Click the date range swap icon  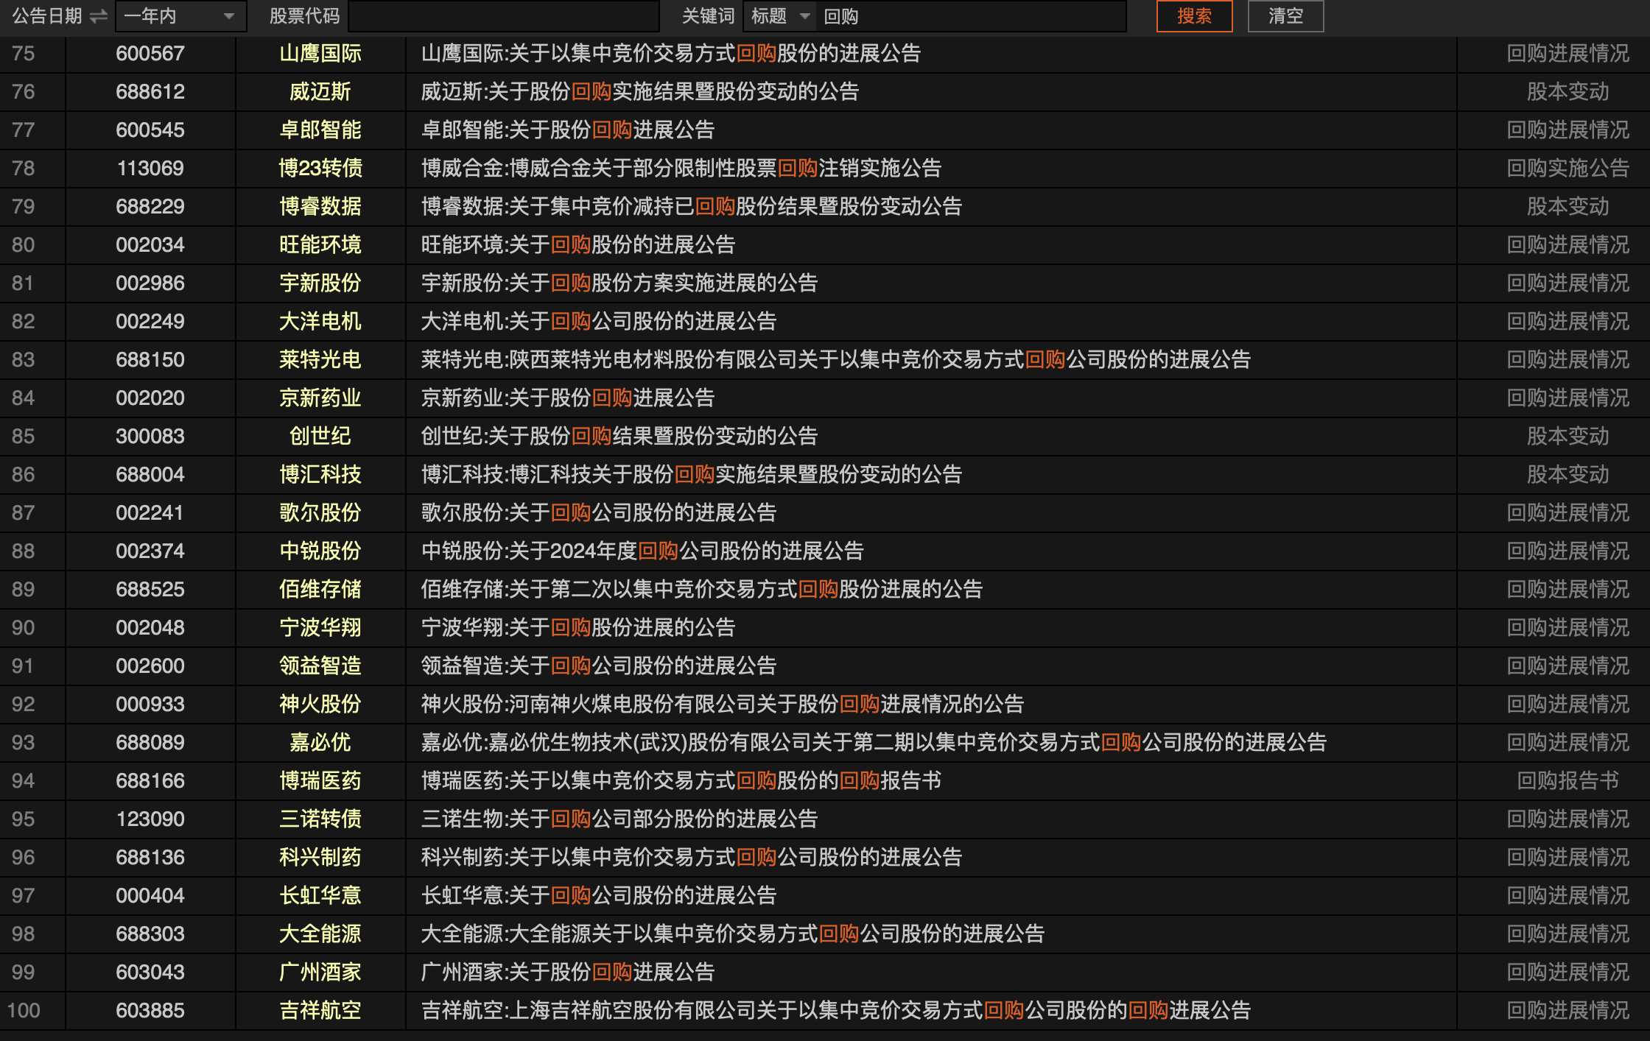click(x=99, y=16)
